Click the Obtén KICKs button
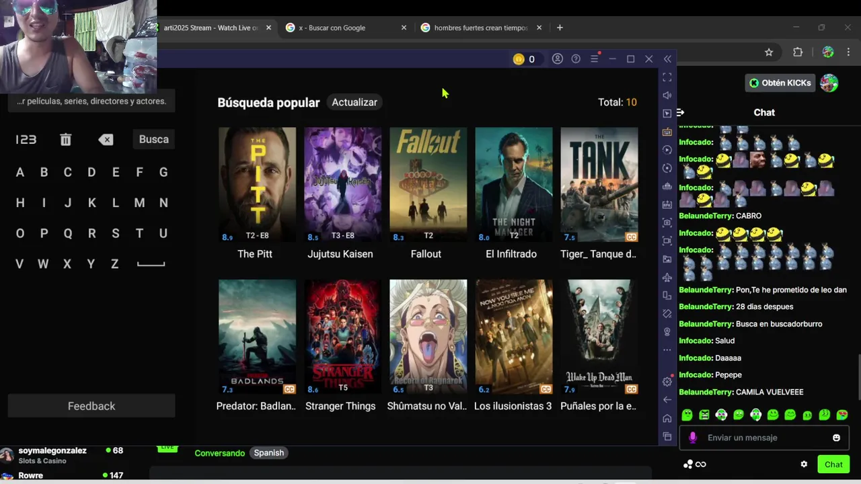This screenshot has width=861, height=484. (780, 83)
